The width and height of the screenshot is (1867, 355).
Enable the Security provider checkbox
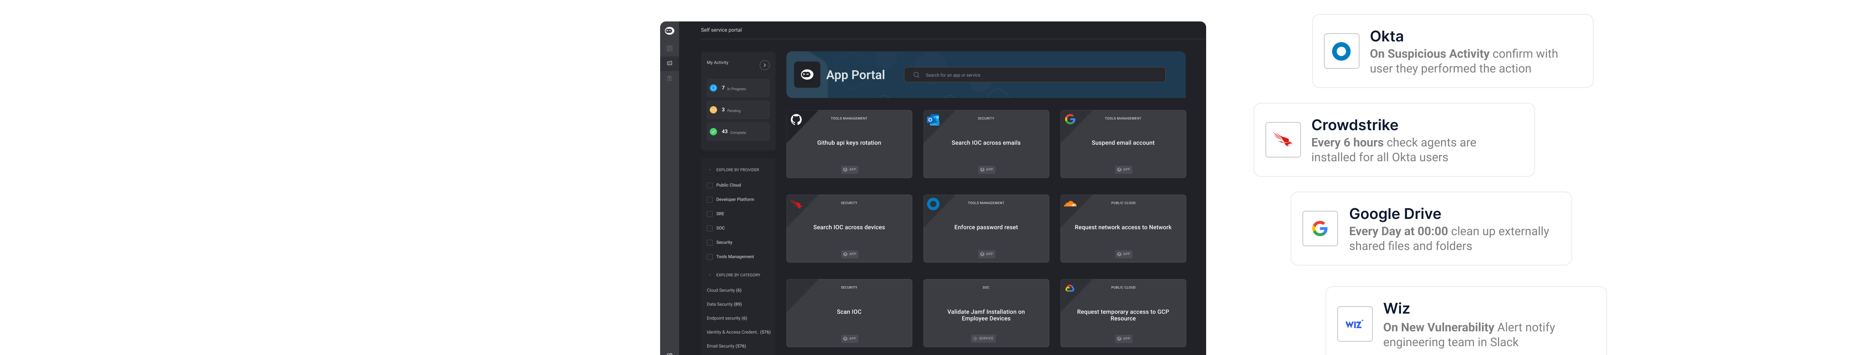(x=709, y=242)
